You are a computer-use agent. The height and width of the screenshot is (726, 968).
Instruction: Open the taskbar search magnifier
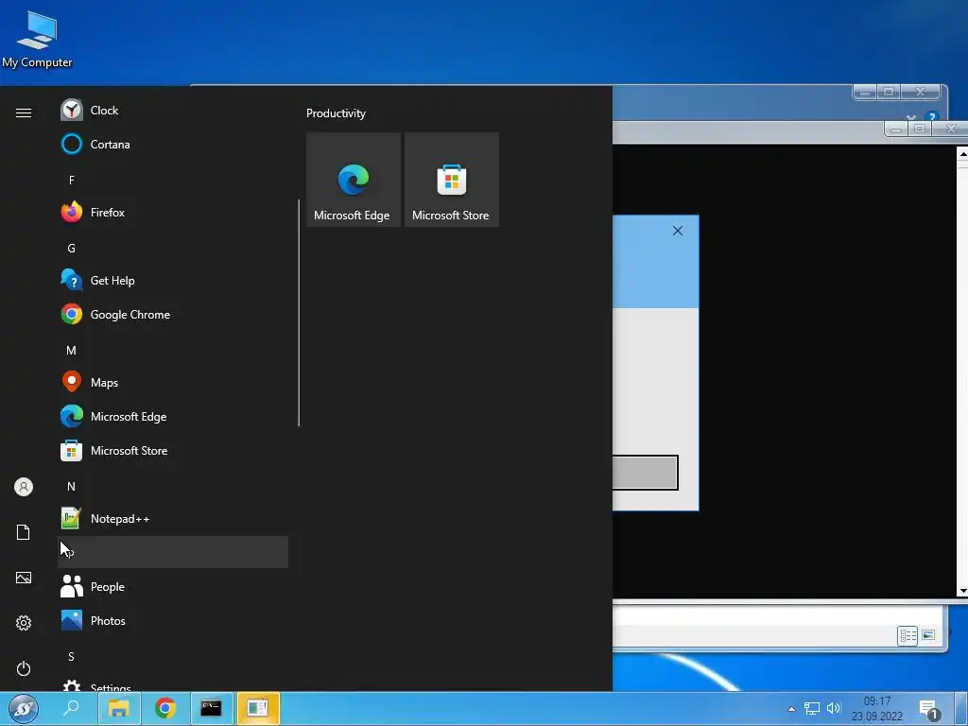[x=71, y=708]
